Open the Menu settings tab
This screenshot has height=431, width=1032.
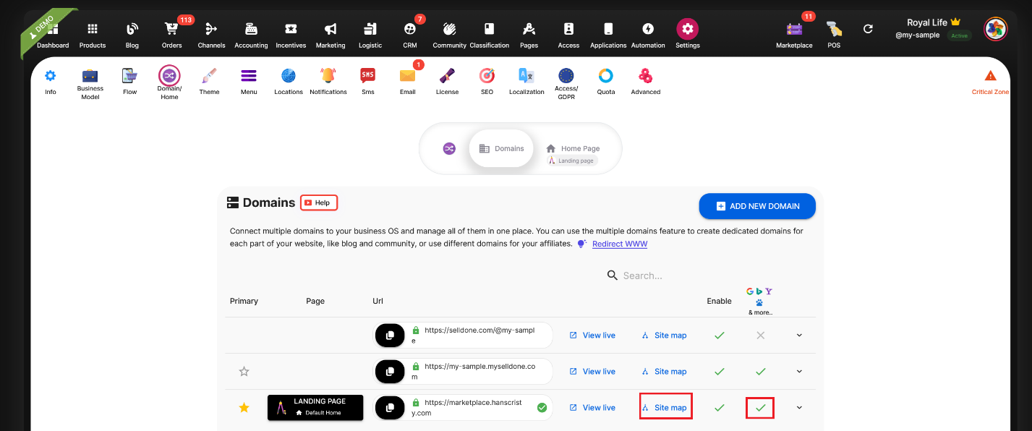(x=249, y=81)
